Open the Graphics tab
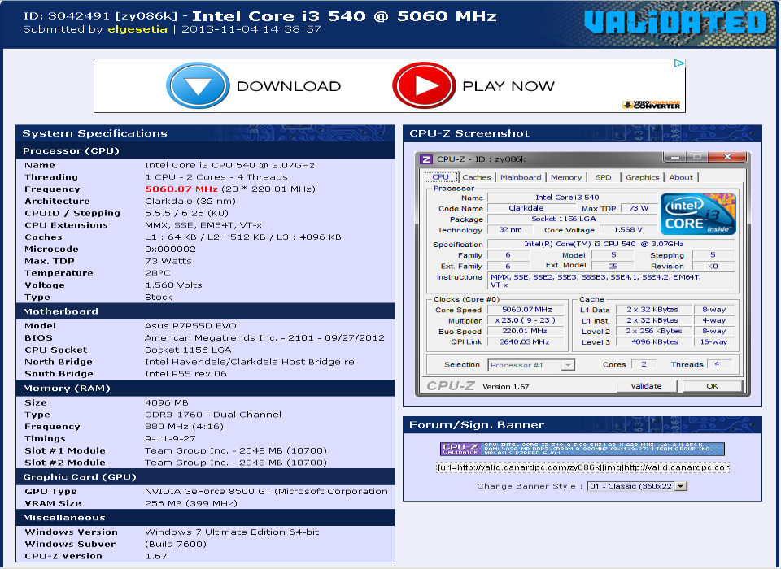Screen dimensions: 781x569 (x=642, y=177)
